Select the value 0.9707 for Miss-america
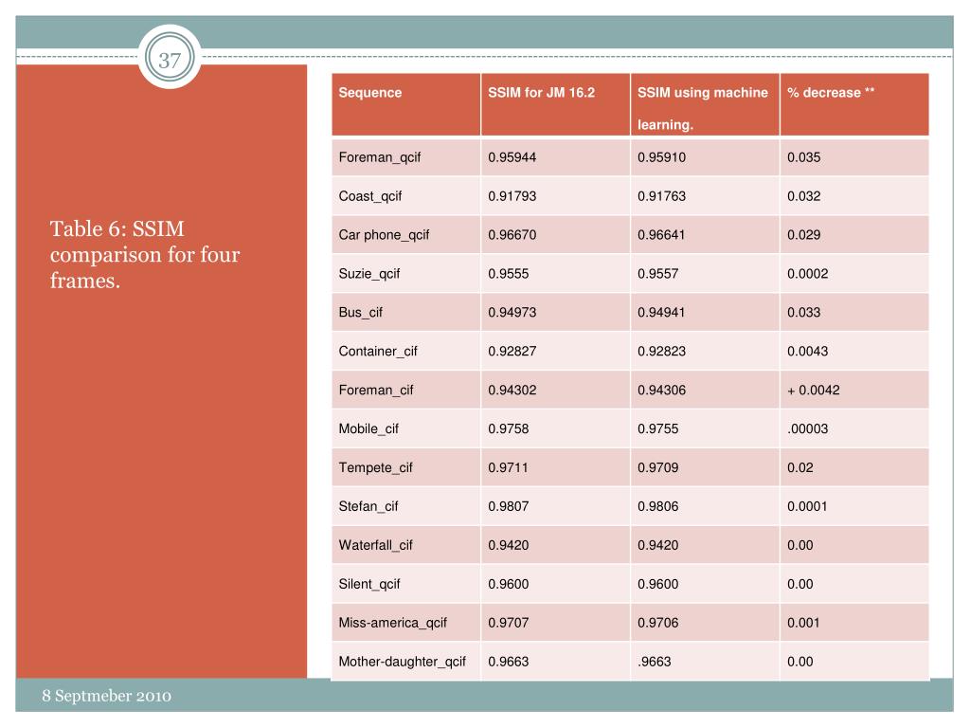970x728 pixels. pyautogui.click(x=509, y=623)
